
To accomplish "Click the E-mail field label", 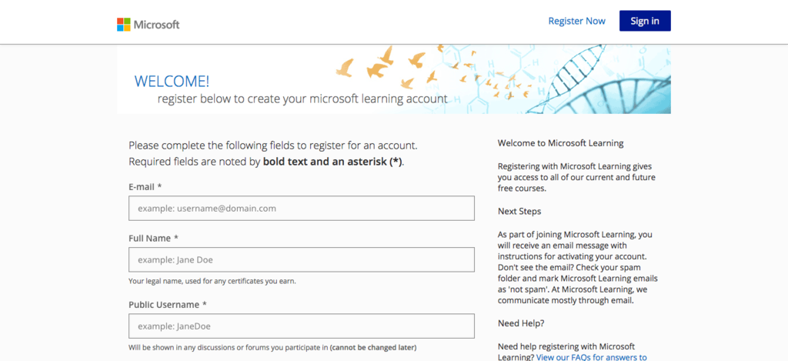I will tap(145, 186).
